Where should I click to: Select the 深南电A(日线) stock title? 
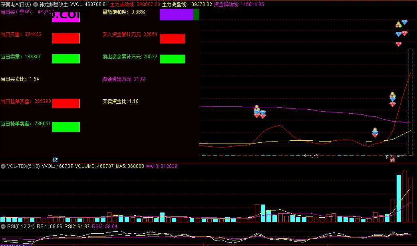pyautogui.click(x=17, y=4)
